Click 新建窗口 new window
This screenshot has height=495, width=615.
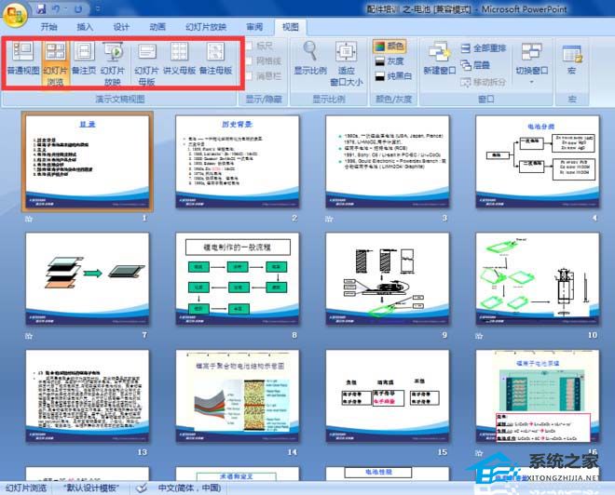pyautogui.click(x=440, y=60)
